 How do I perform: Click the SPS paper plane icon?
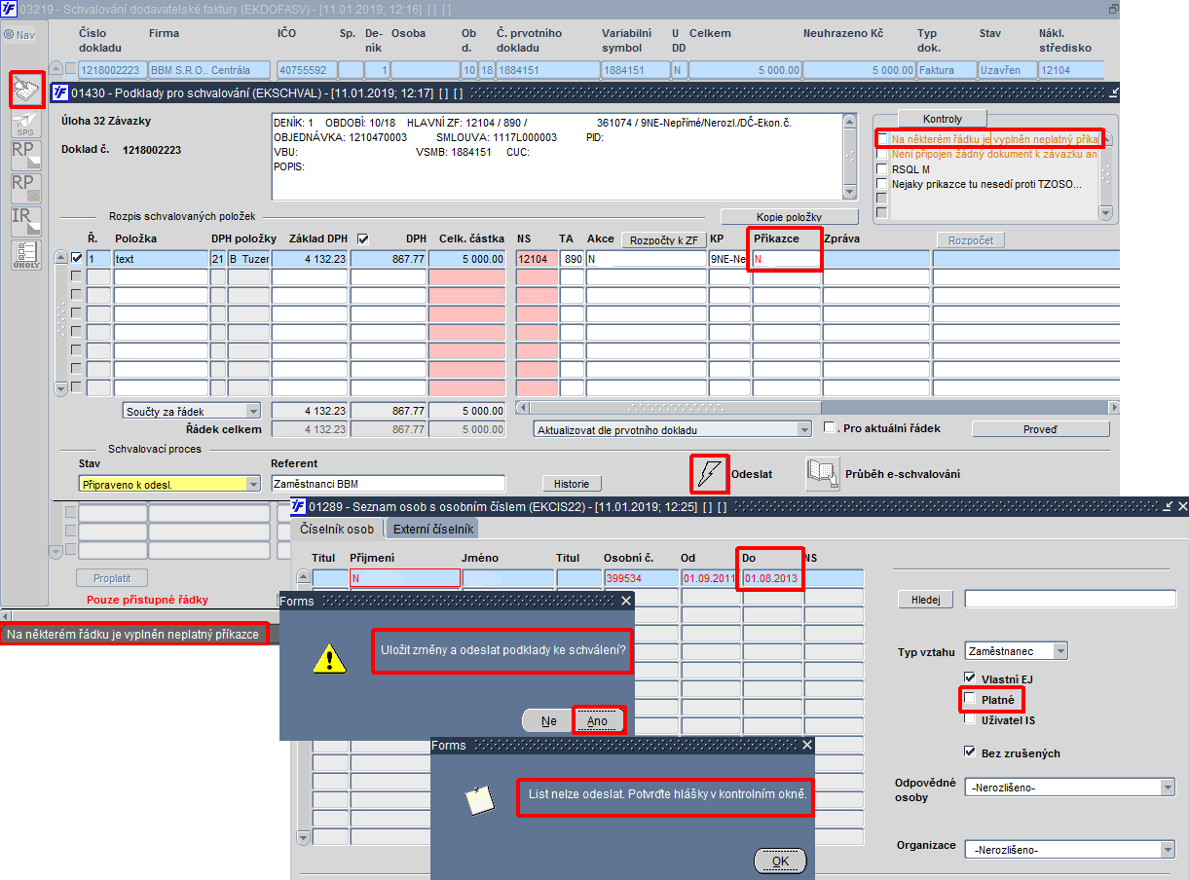[26, 124]
